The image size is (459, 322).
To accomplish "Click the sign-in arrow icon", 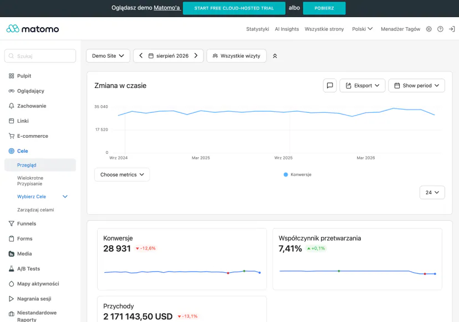I will coord(452,29).
